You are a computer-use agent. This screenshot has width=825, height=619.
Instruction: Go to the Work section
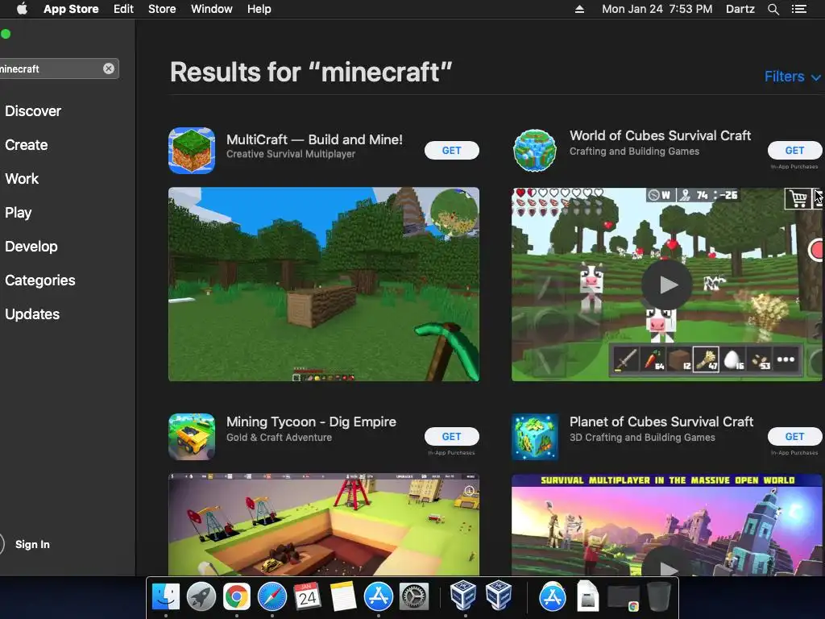pos(22,178)
